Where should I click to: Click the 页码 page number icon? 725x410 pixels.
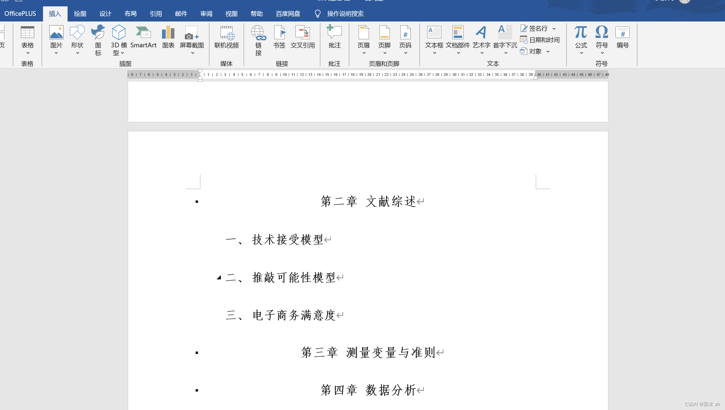pyautogui.click(x=405, y=33)
